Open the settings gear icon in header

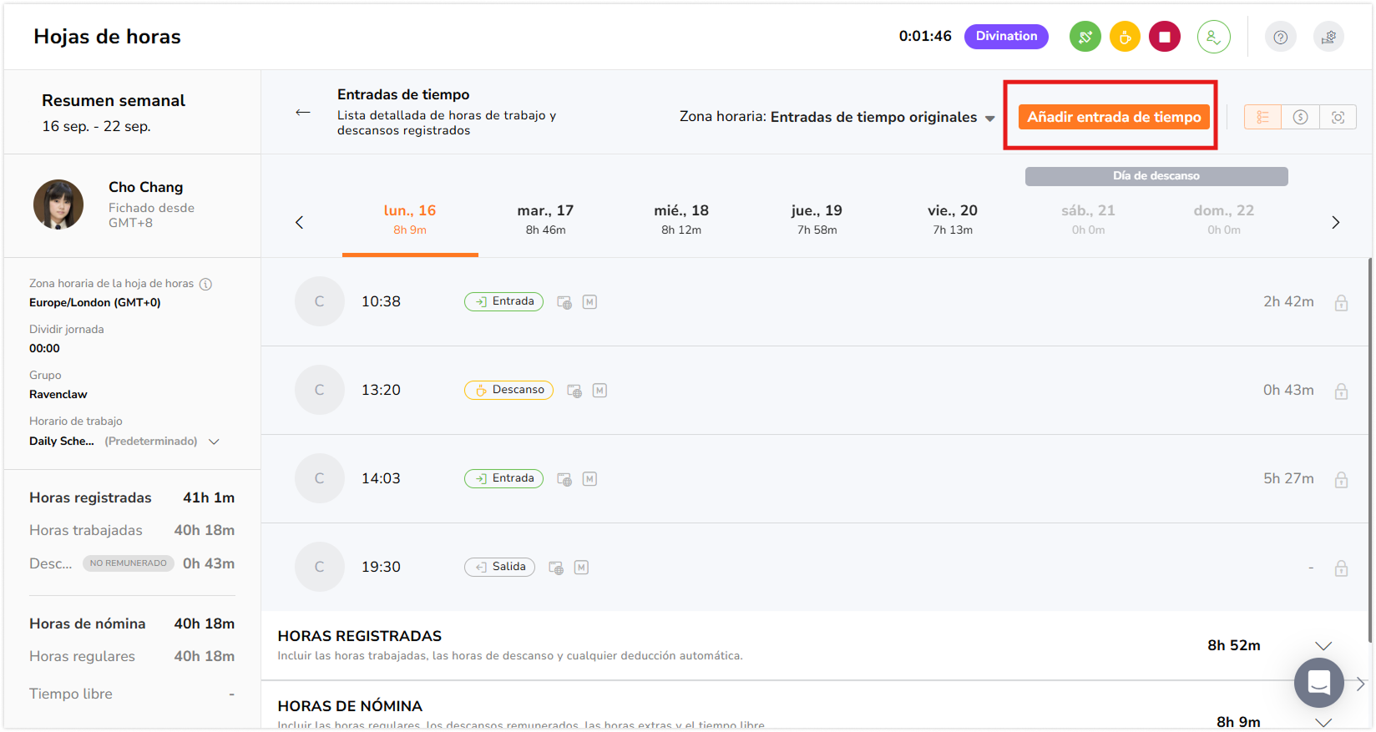(1328, 37)
